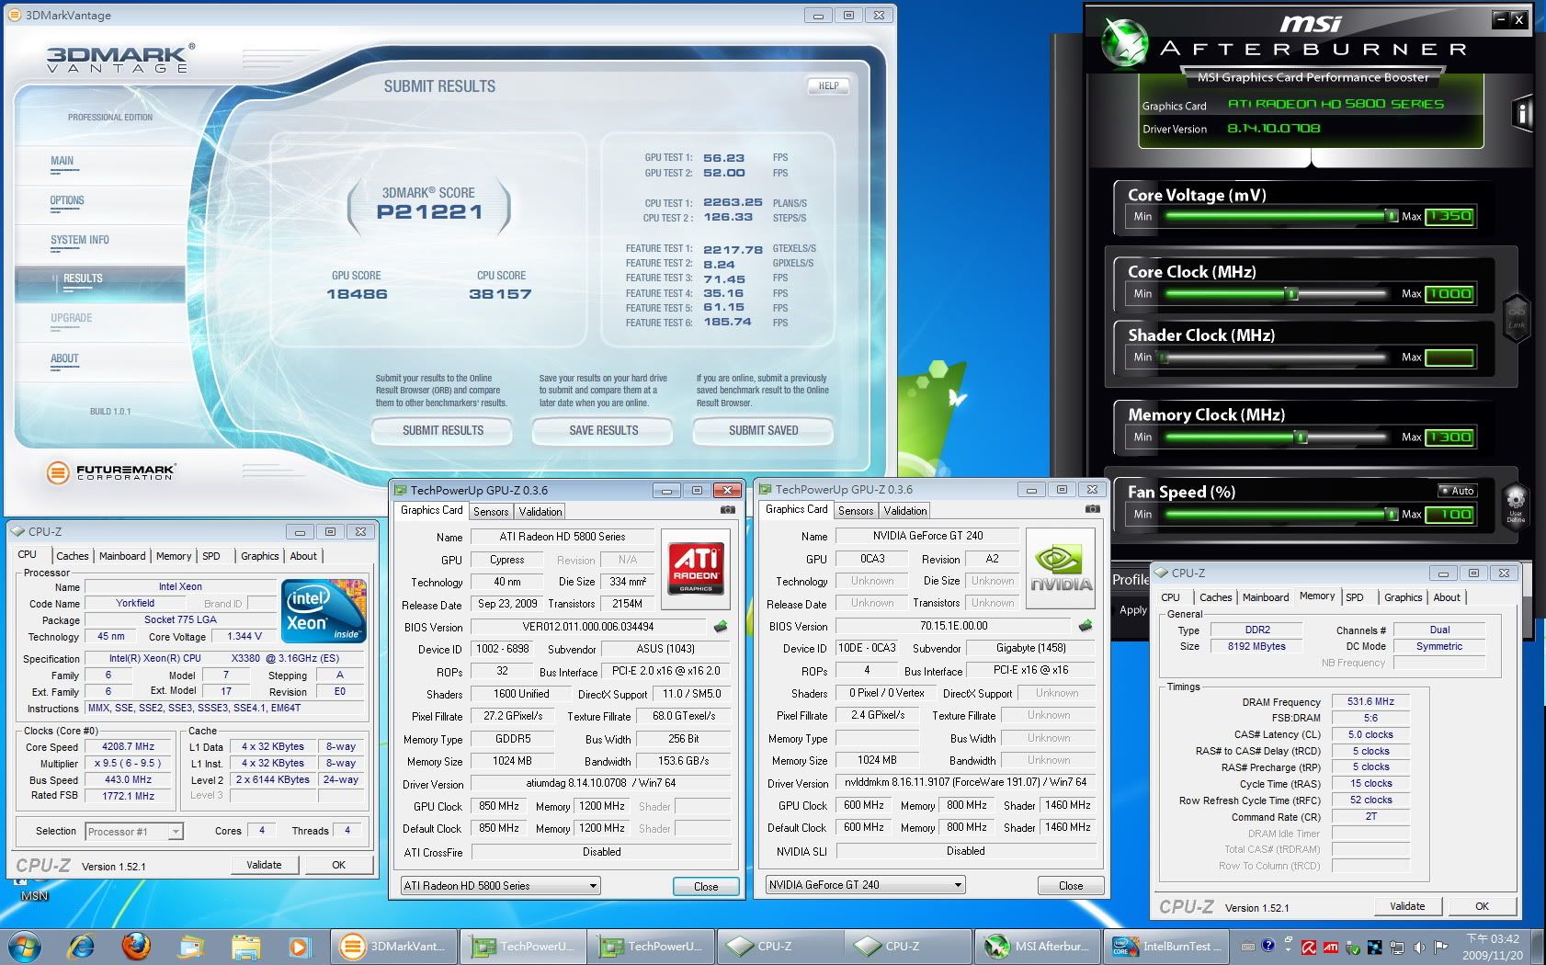Image resolution: width=1546 pixels, height=965 pixels.
Task: Switch to Sensors tab in NVIDIA GPU-Z
Action: pyautogui.click(x=856, y=511)
